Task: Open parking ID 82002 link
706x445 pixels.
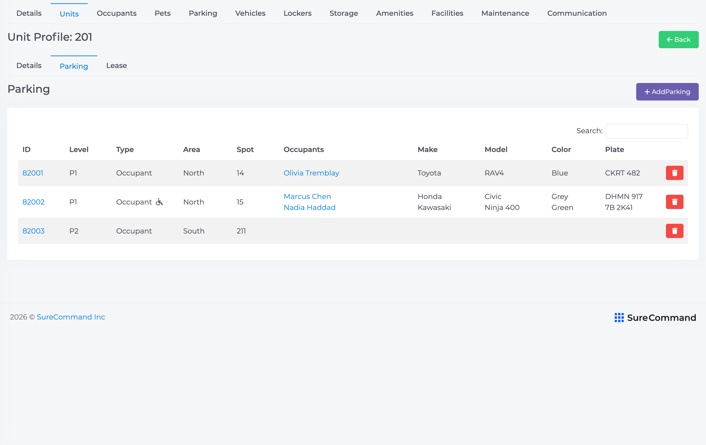Action: pyautogui.click(x=34, y=202)
